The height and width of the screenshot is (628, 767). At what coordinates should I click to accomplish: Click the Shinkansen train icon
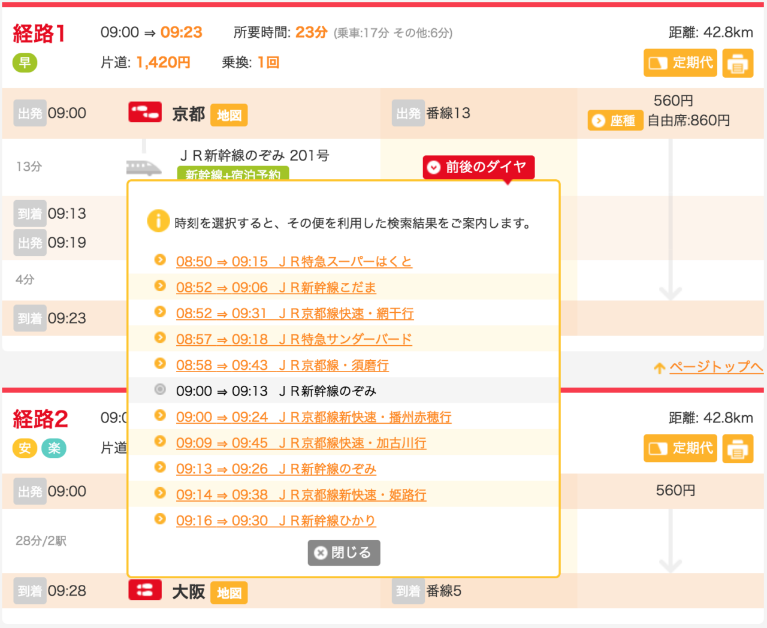pyautogui.click(x=144, y=167)
